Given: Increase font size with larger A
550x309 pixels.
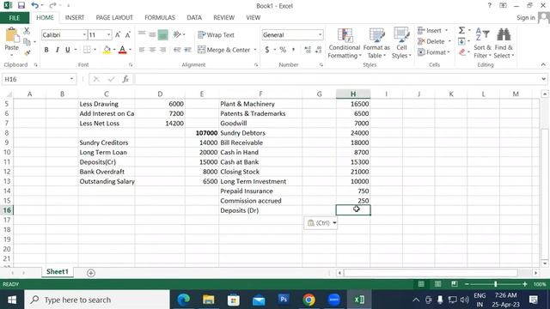Looking at the screenshot, I should [118, 34].
